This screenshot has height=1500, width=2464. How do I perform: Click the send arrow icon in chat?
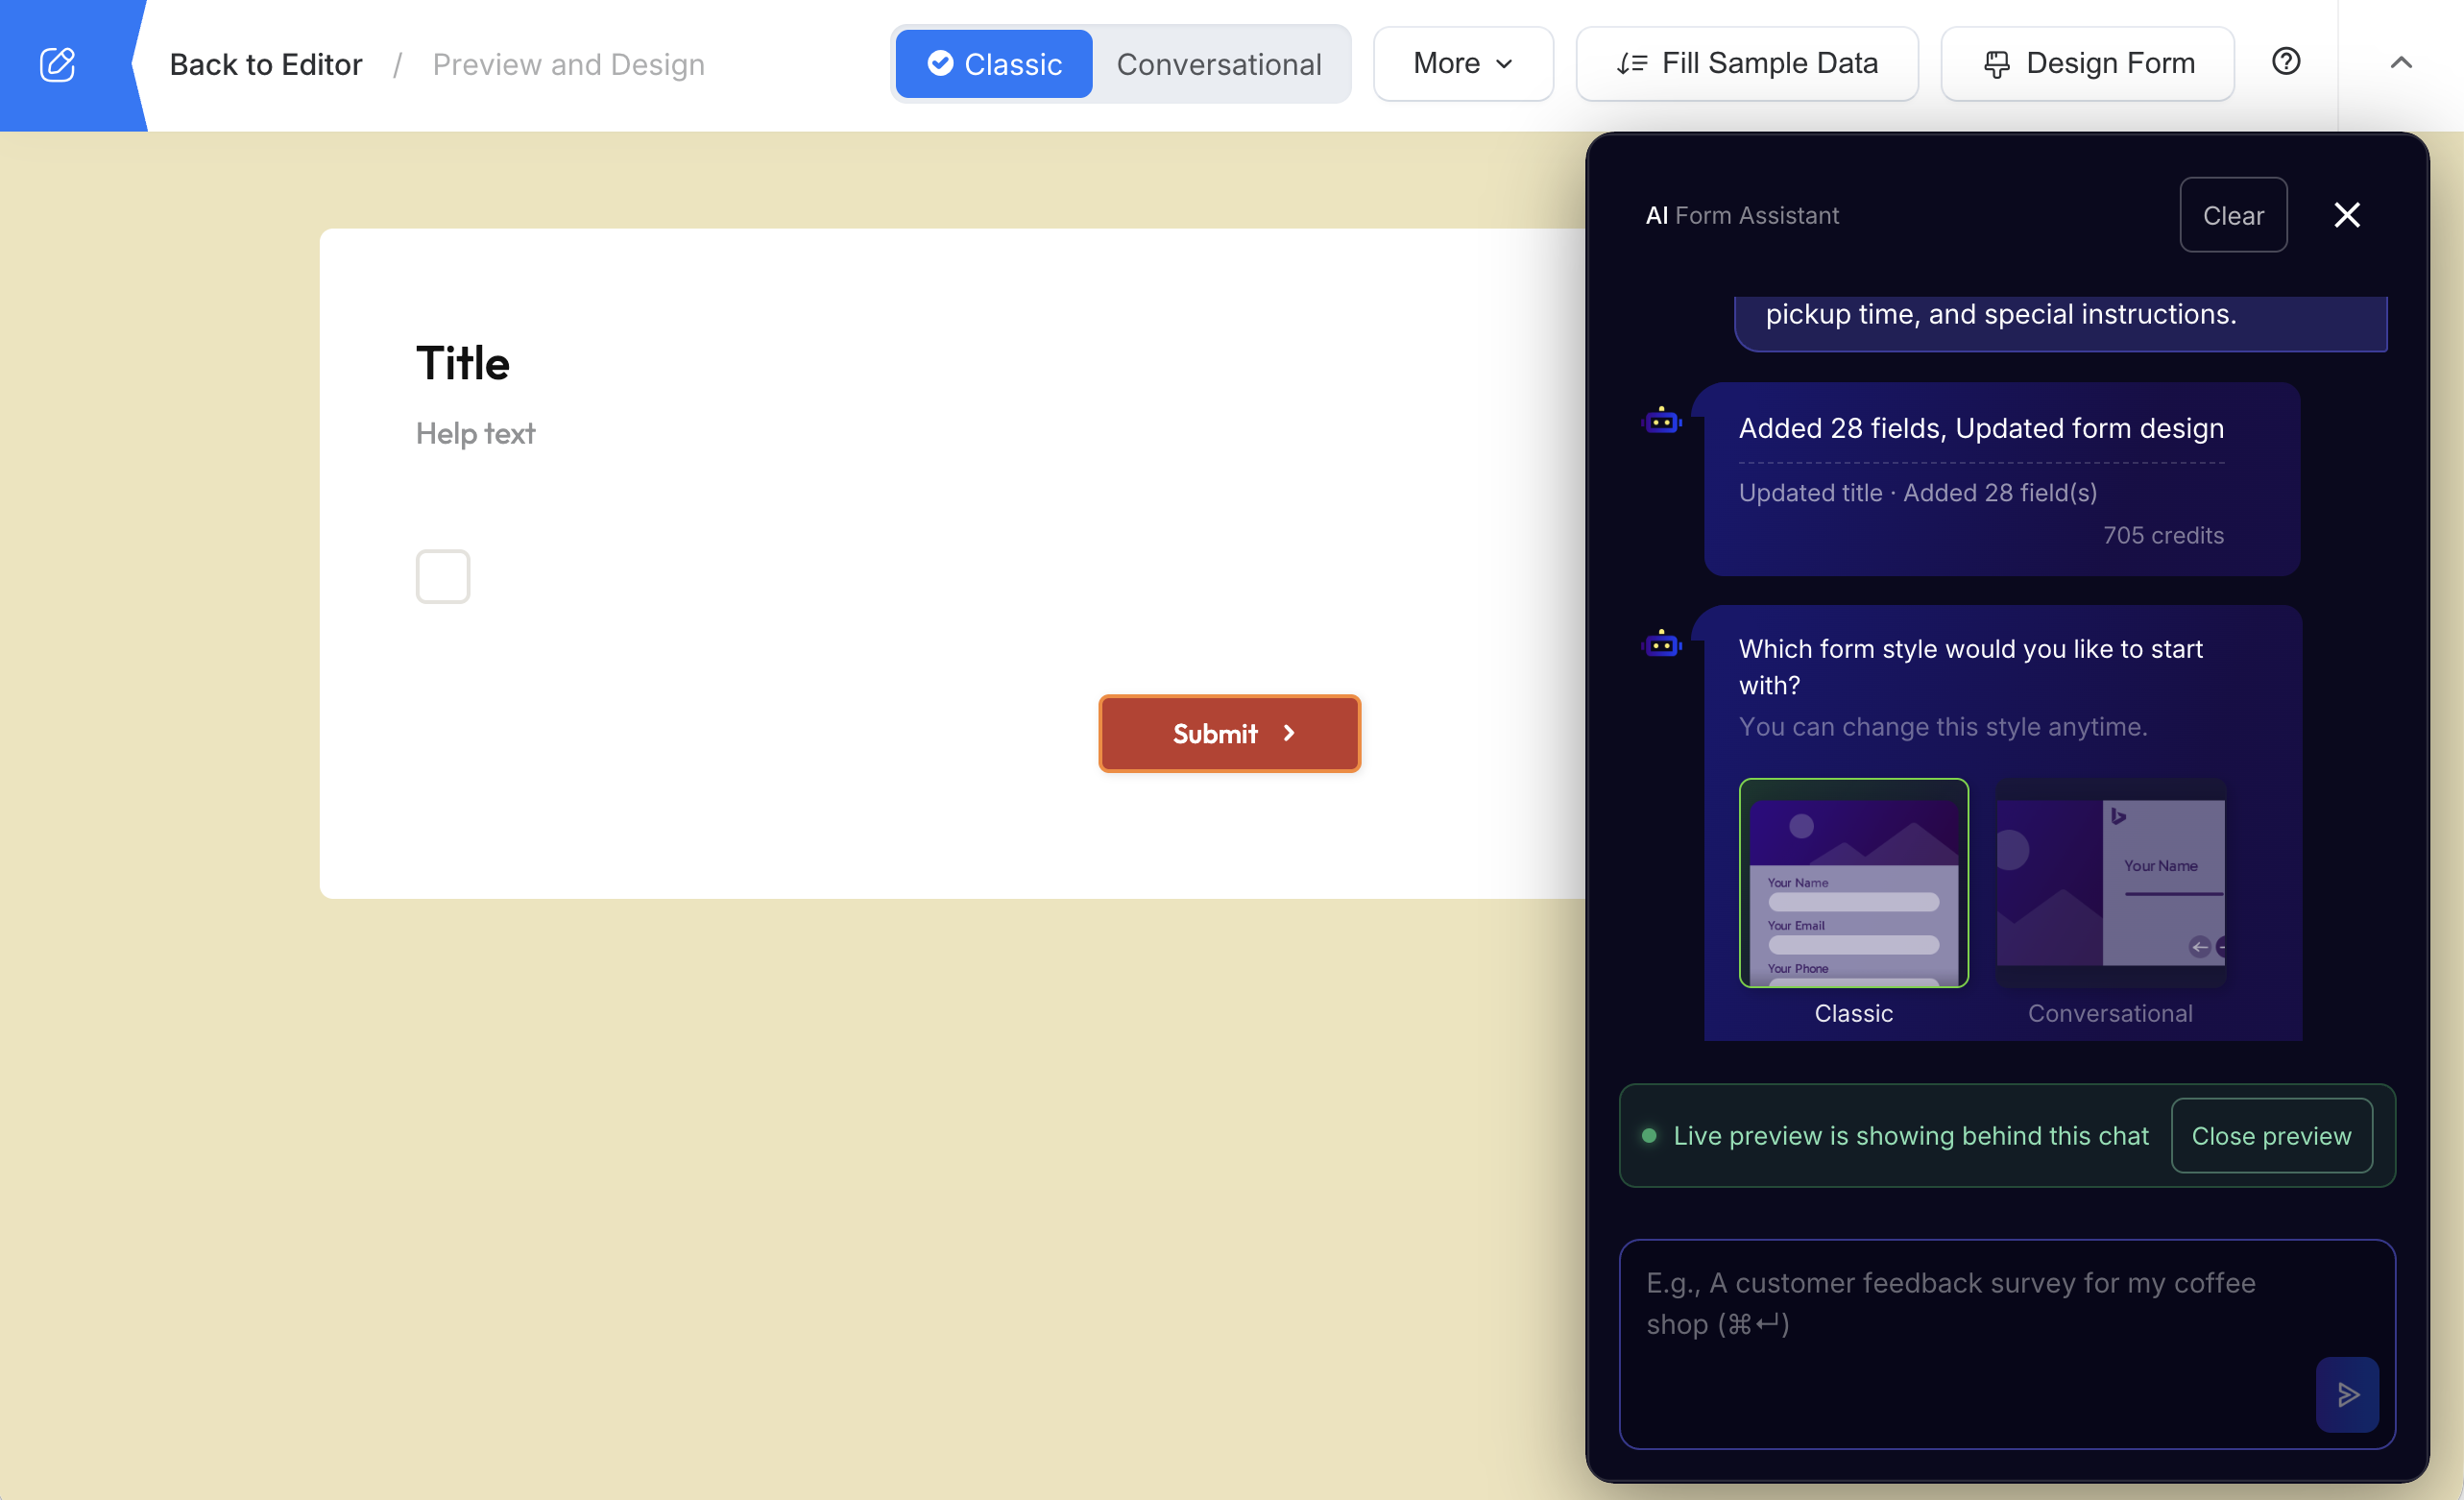pos(2347,1393)
